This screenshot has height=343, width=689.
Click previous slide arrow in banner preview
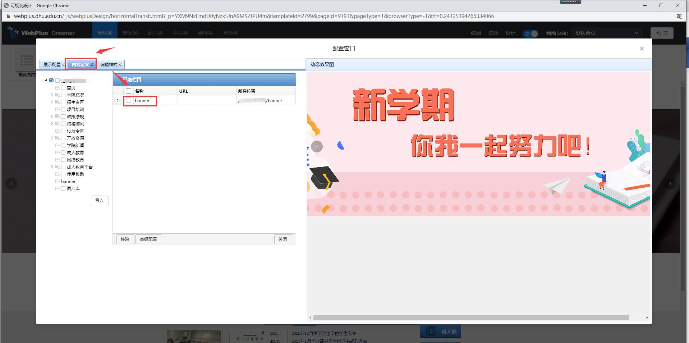point(317,146)
